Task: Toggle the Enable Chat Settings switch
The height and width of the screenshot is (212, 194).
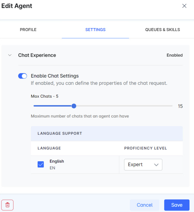Action: 23,76
